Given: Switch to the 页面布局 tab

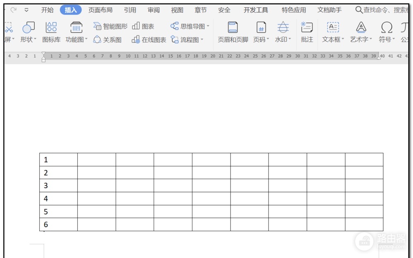Looking at the screenshot, I should coord(100,10).
